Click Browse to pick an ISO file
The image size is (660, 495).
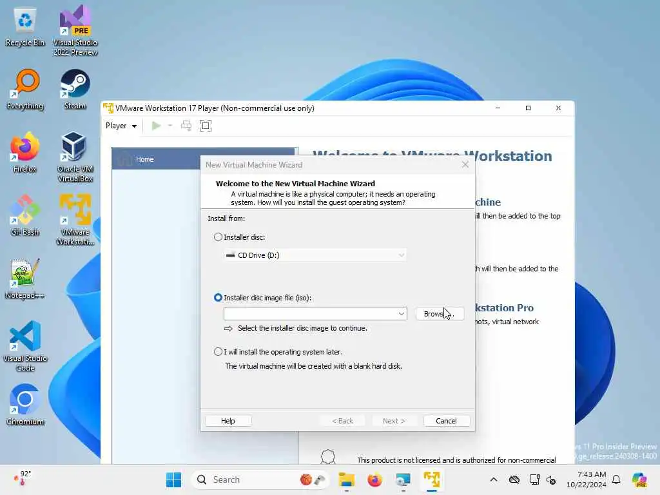pos(440,314)
